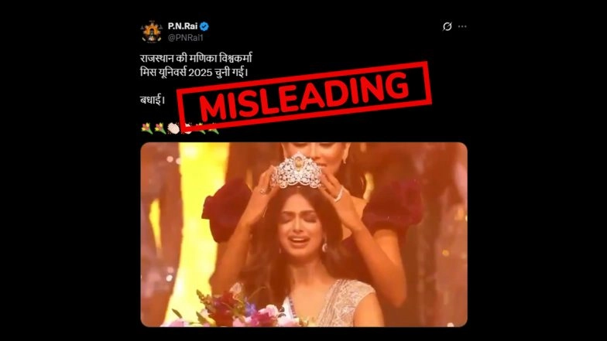Viewport: 607px width, 341px height.
Task: Click the text line 'राजस्थान की मणिका विश्वकर्मा'
Action: (x=196, y=59)
